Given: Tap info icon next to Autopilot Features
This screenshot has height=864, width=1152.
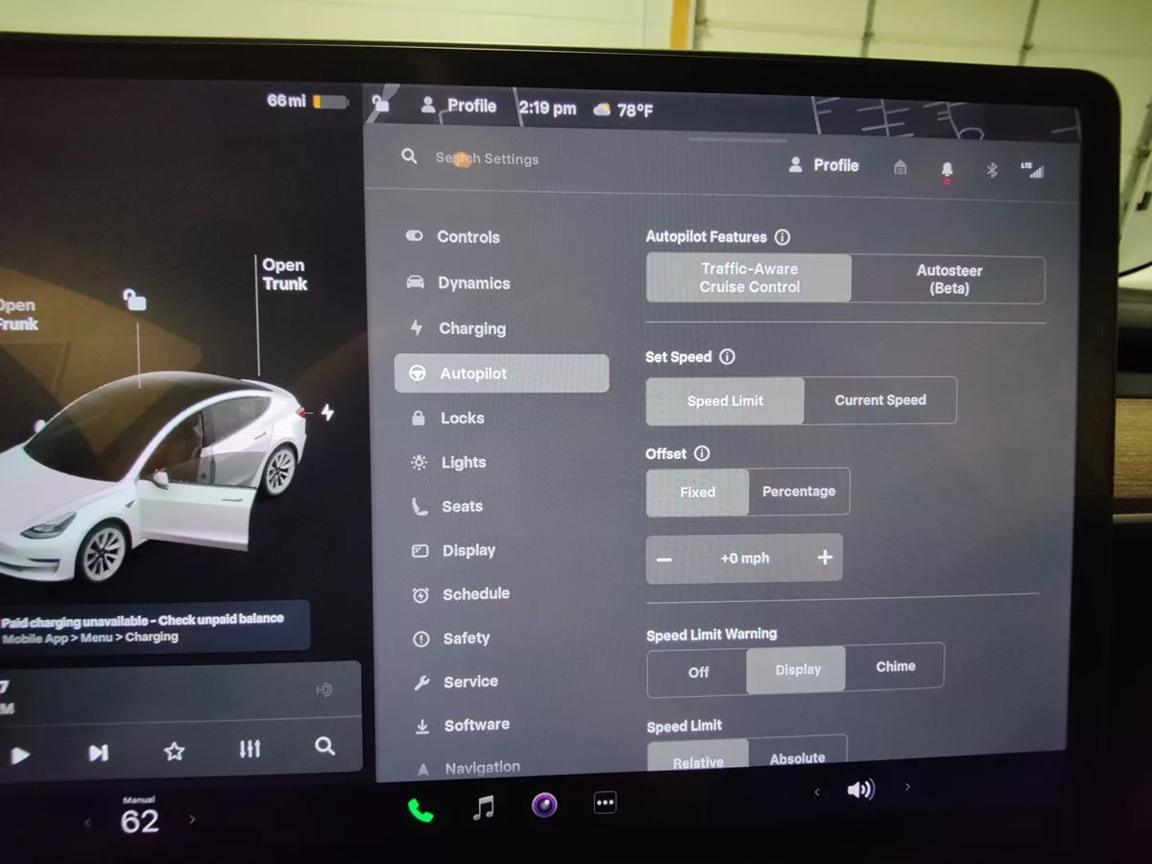Looking at the screenshot, I should tap(782, 237).
